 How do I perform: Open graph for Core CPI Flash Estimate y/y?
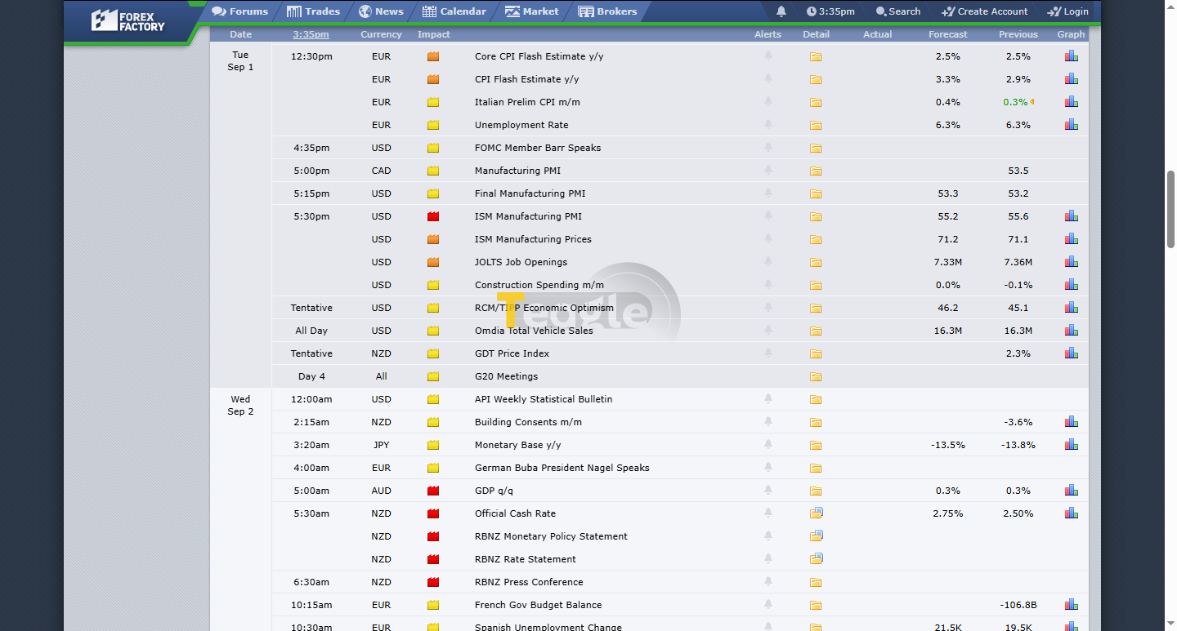point(1071,56)
